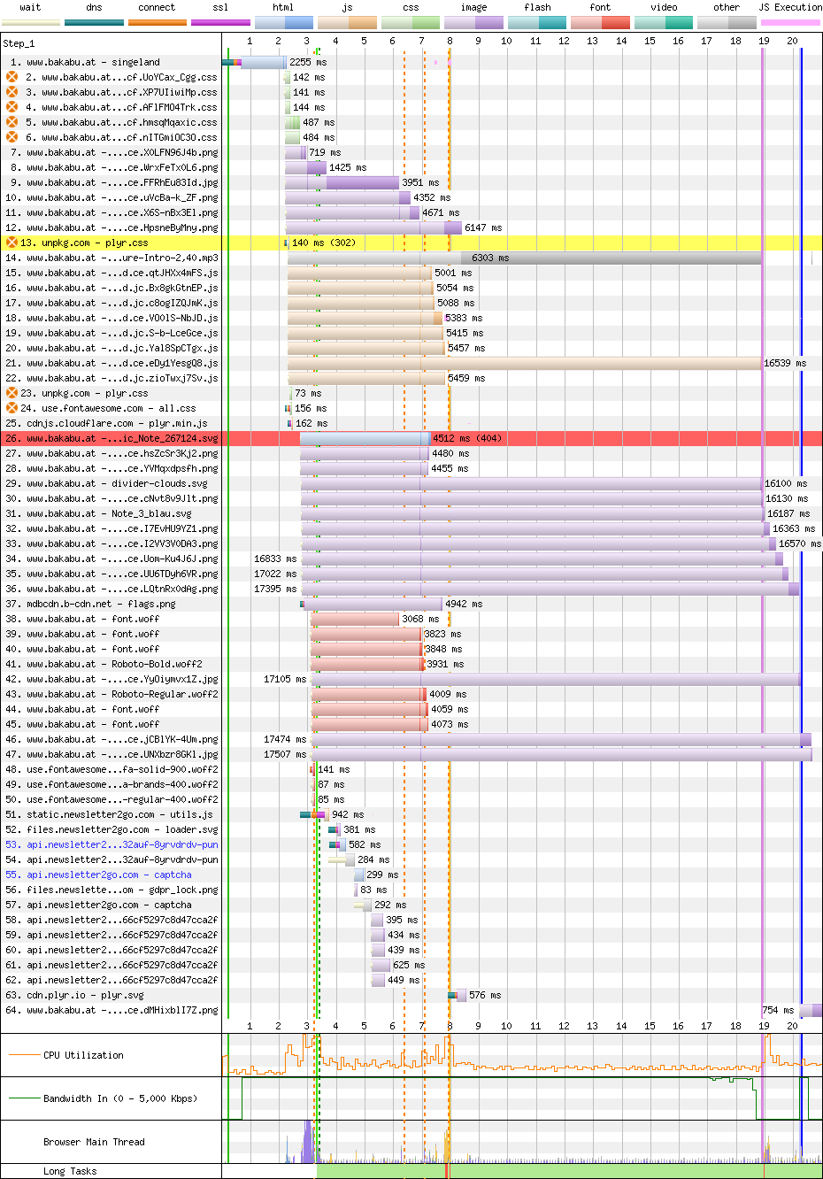This screenshot has width=823, height=1179.
Task: Click the blocked icon on request 4
Action: [12, 107]
